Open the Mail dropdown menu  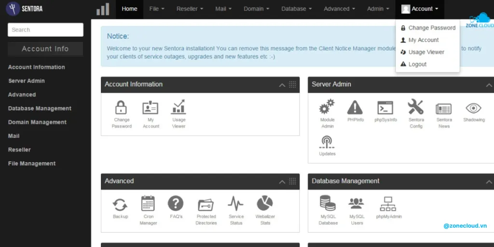pyautogui.click(x=224, y=9)
